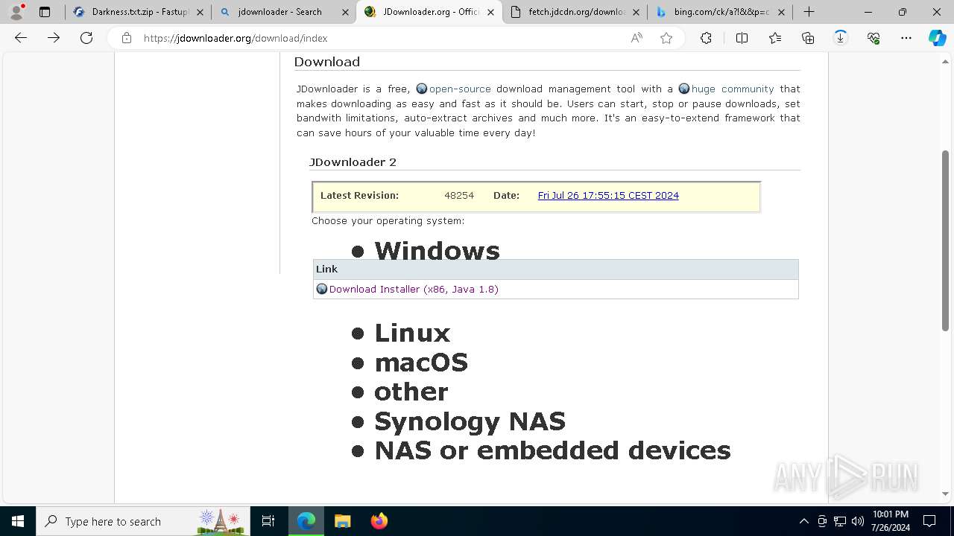Expand the Synology NAS section
954x536 pixels.
470,421
